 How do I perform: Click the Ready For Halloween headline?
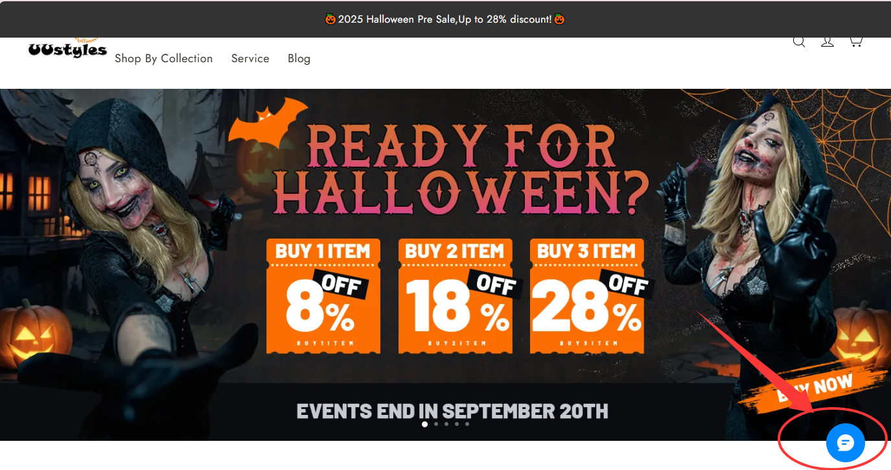pyautogui.click(x=461, y=170)
